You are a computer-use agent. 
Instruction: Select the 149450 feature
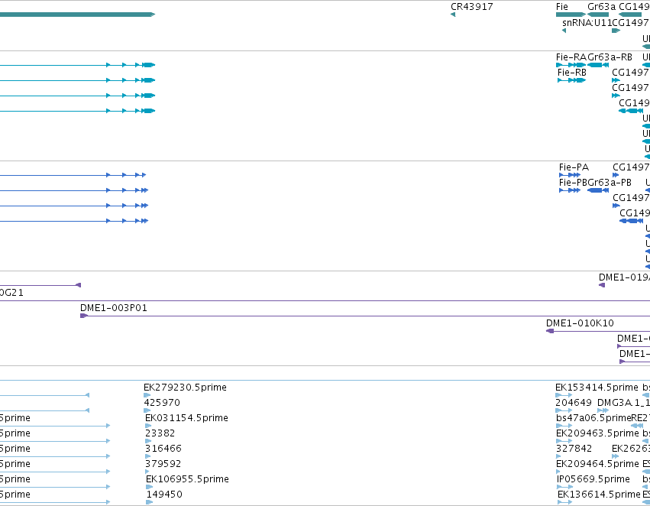pyautogui.click(x=150, y=502)
